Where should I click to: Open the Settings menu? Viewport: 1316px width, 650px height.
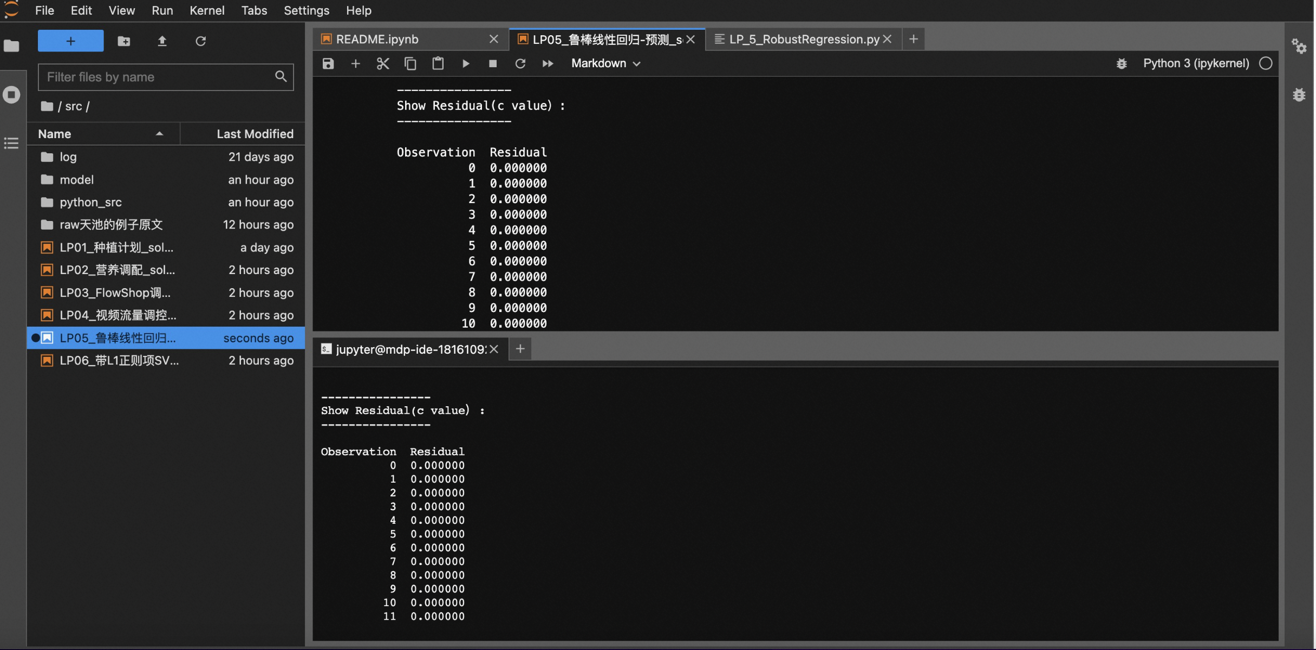tap(306, 10)
